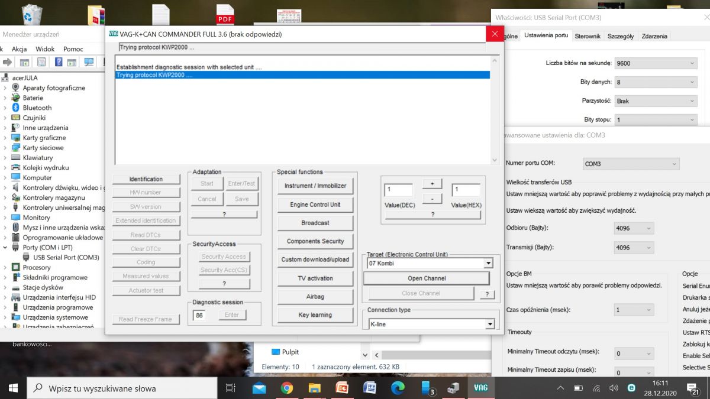The height and width of the screenshot is (399, 710).
Task: Click the log scrollbar down arrow
Action: coord(495,160)
